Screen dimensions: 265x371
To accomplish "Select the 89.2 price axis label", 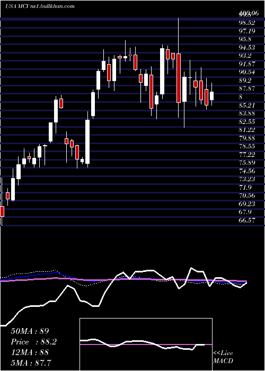I will (245, 81).
